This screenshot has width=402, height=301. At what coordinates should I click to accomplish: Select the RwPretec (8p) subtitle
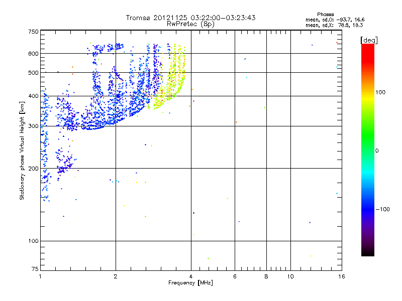tap(190, 24)
